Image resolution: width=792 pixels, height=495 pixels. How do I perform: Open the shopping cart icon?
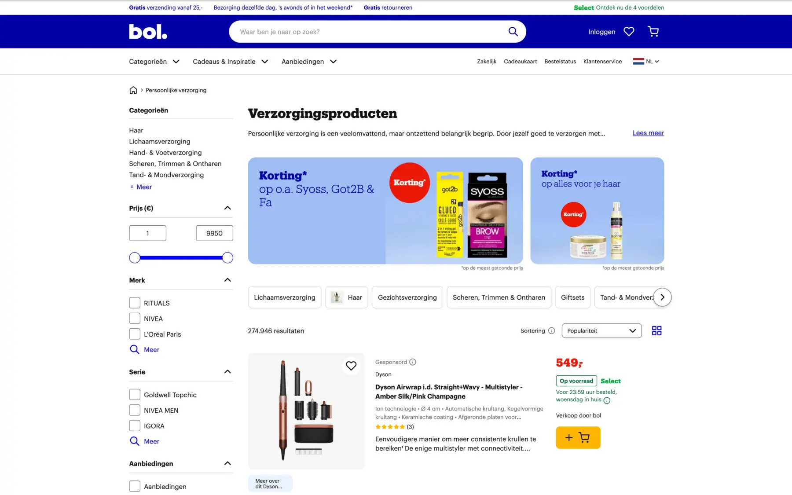coord(653,32)
